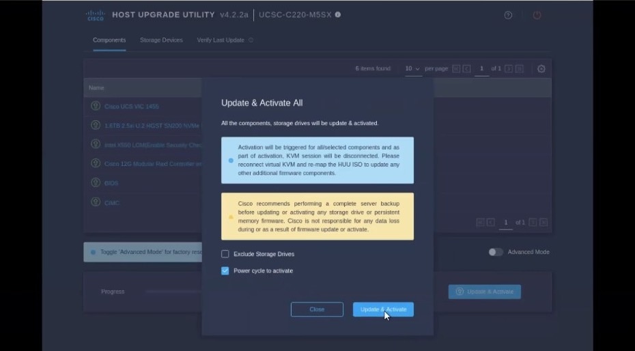Click update icon for BIOS row
The image size is (635, 351).
pyautogui.click(x=96, y=182)
